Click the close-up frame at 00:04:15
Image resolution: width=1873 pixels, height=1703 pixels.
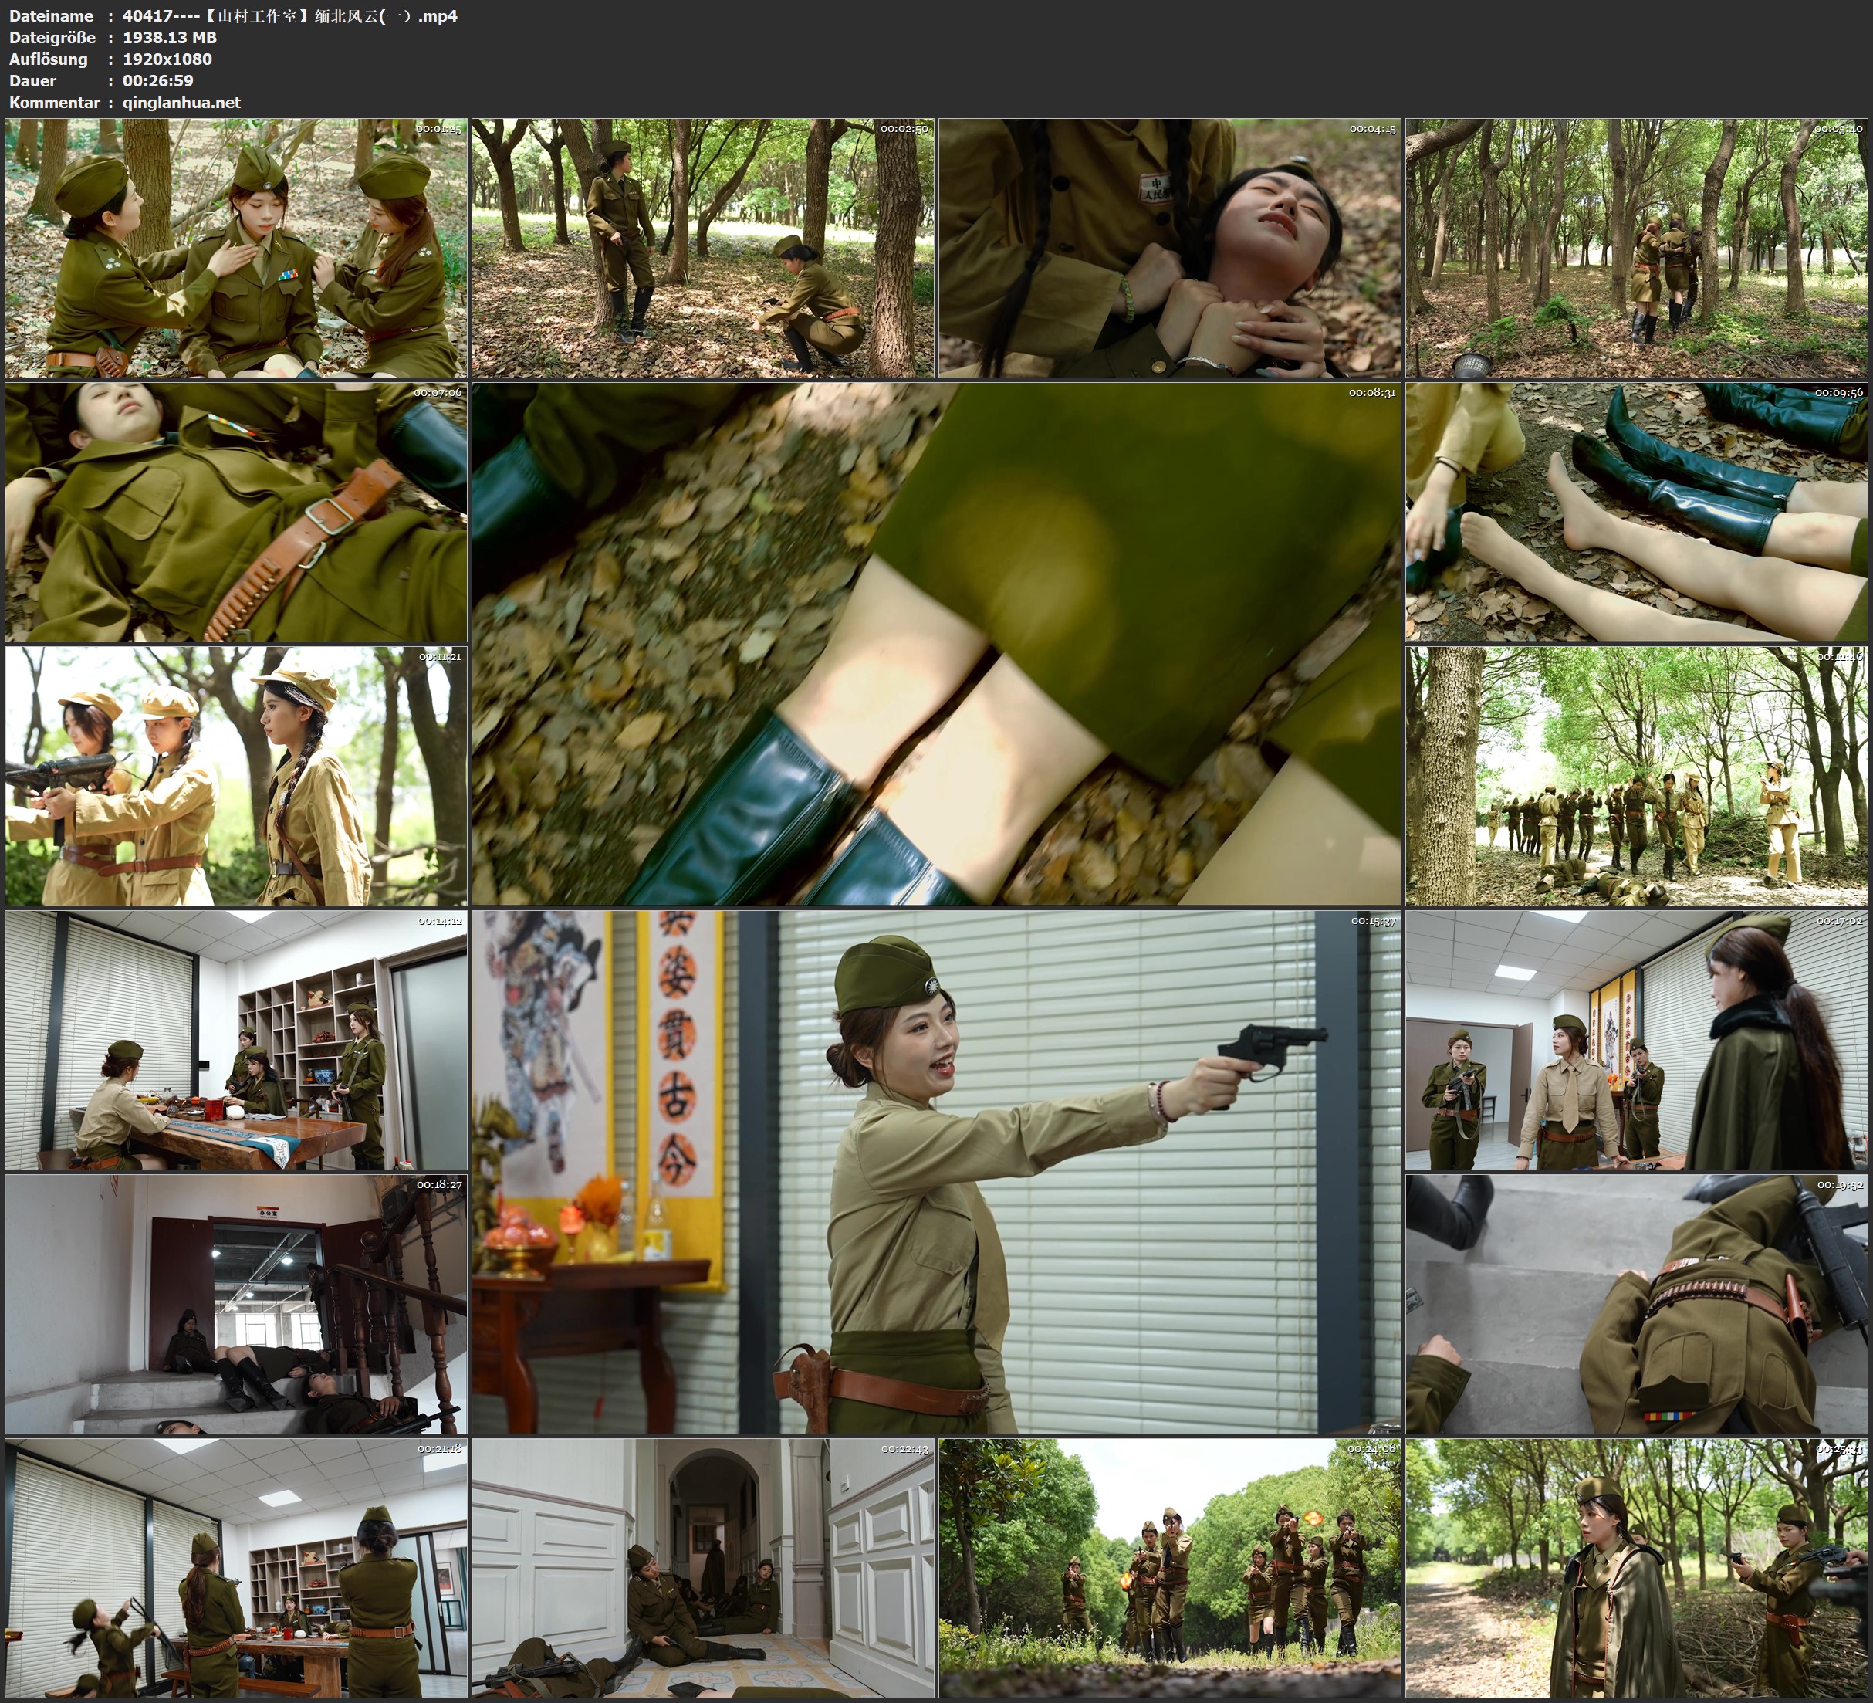coord(1170,247)
